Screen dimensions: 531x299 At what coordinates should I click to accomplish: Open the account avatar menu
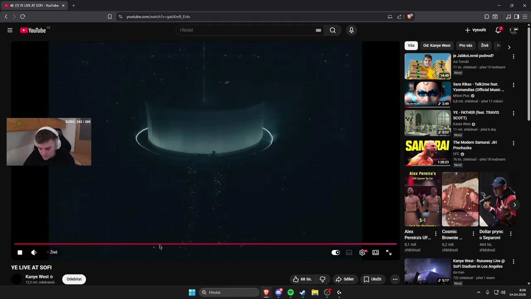point(514,30)
